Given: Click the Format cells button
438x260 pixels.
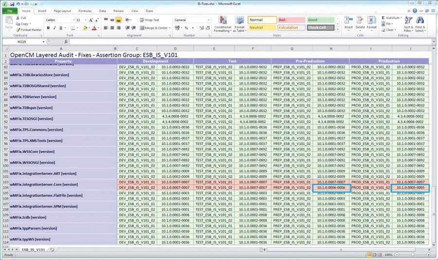Looking at the screenshot, I should point(371,23).
